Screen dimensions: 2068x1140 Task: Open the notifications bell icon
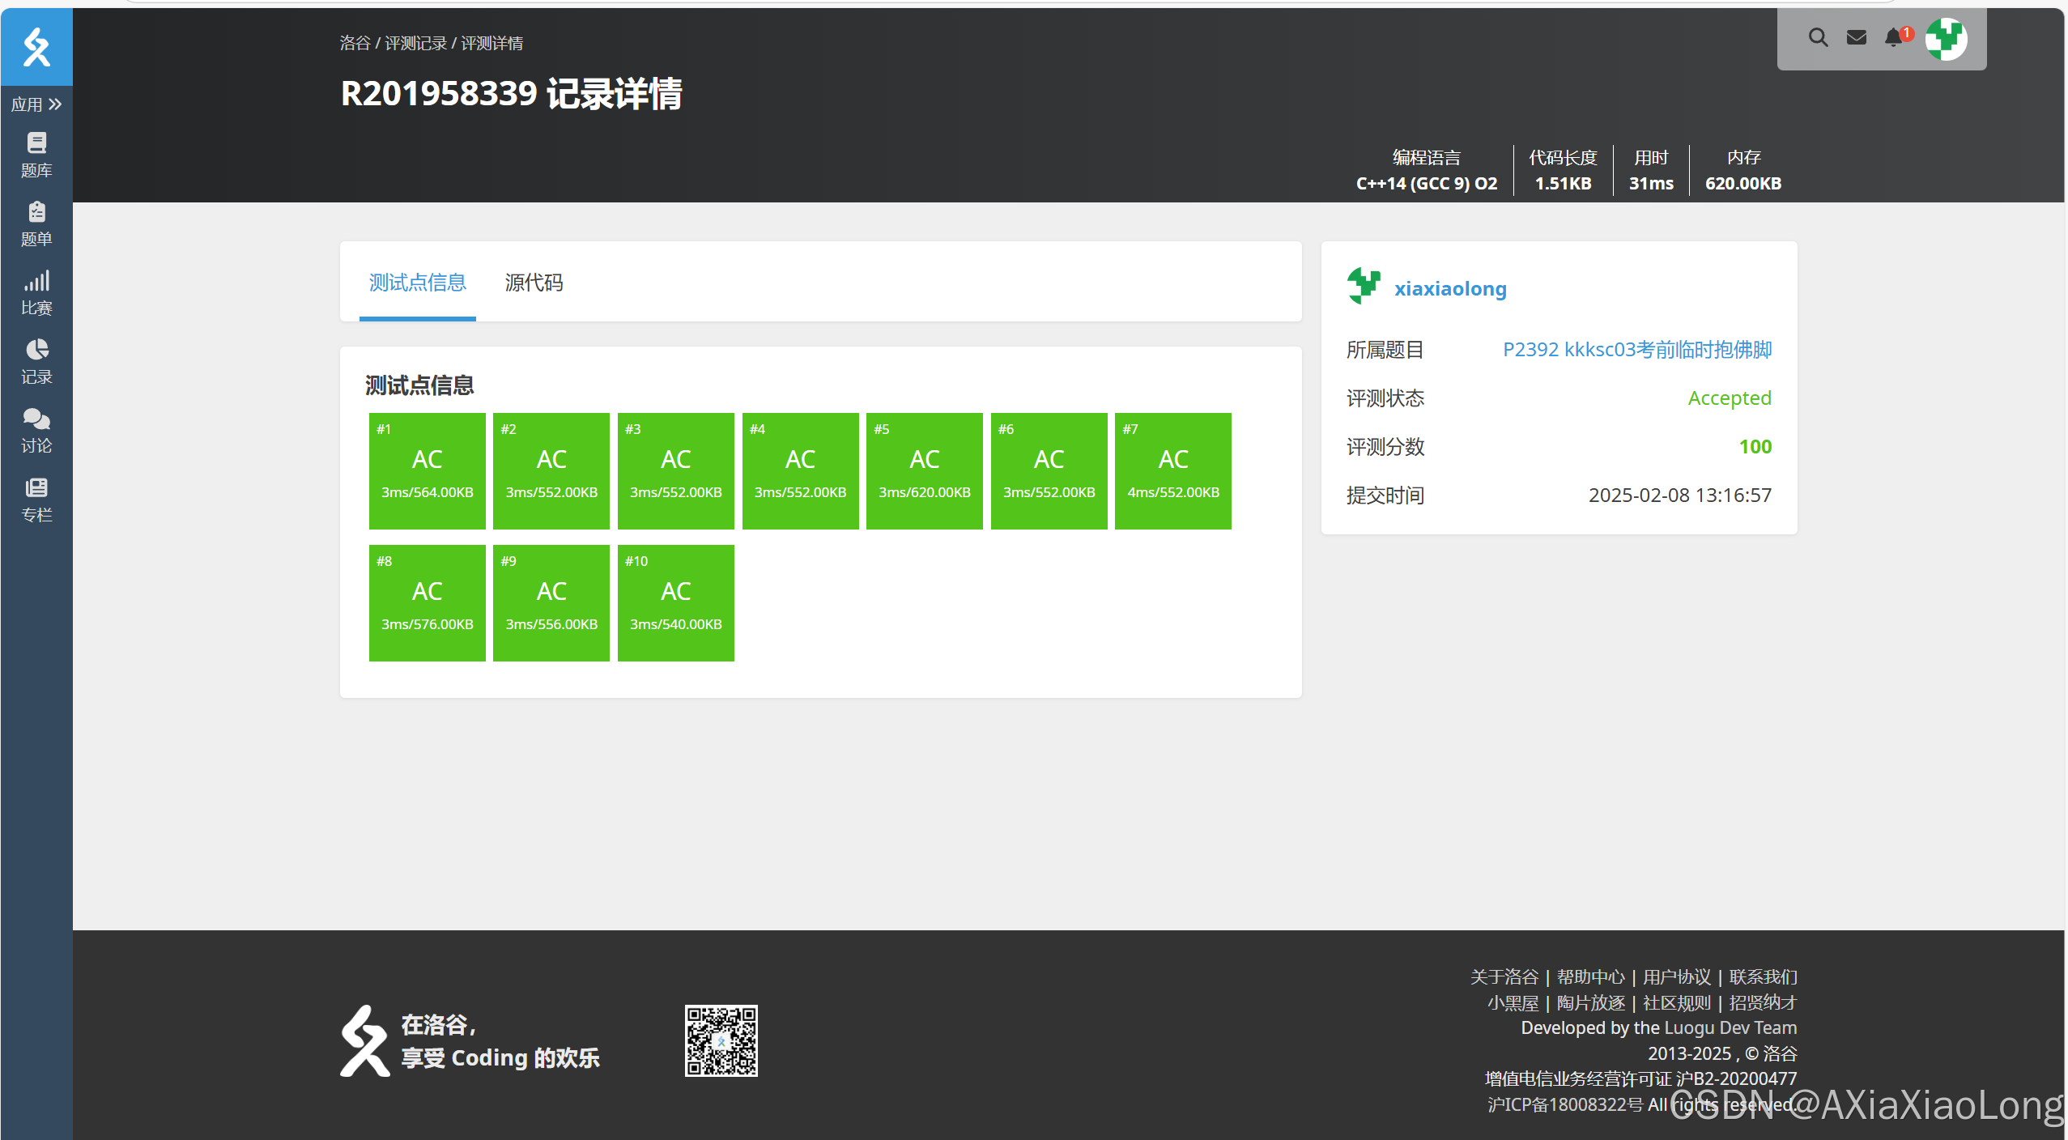click(1893, 37)
